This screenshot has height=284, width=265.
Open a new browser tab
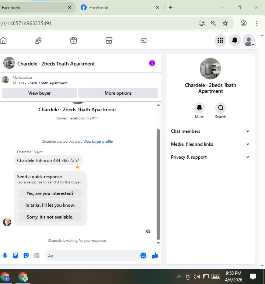(171, 7)
